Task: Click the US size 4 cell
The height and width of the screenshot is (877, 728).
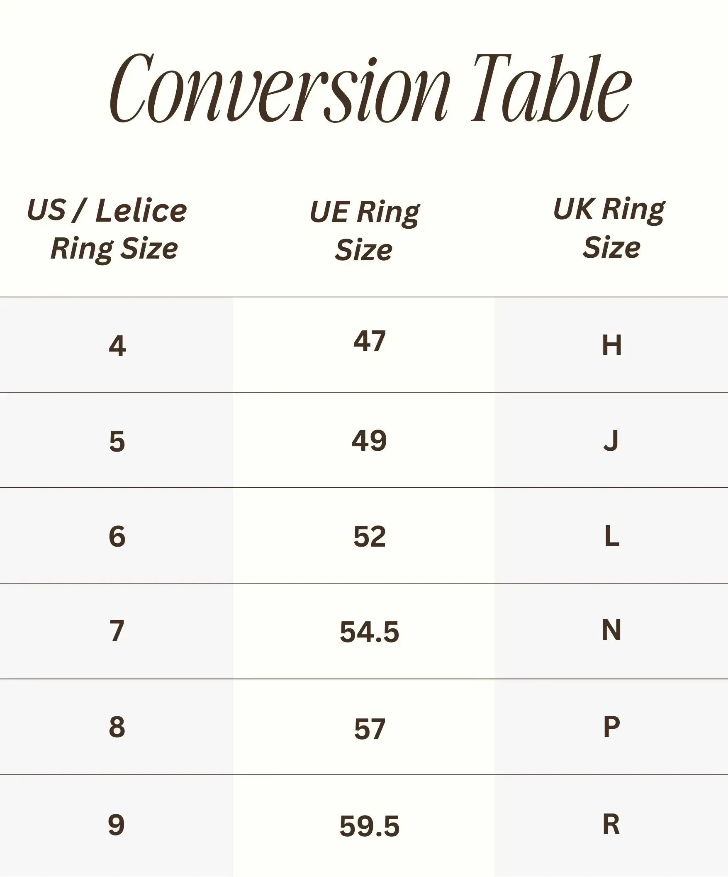Action: click(x=117, y=346)
